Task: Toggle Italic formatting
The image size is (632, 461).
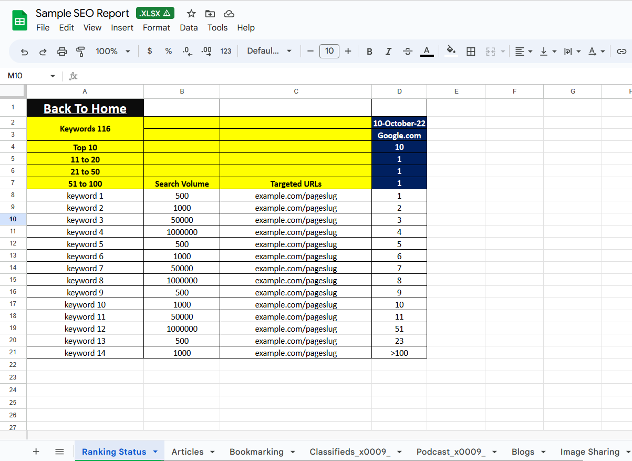Action: pyautogui.click(x=388, y=51)
